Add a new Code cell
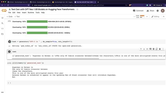Image resolution: width=166 pixels, height=93 pixels. (x=10, y=17)
